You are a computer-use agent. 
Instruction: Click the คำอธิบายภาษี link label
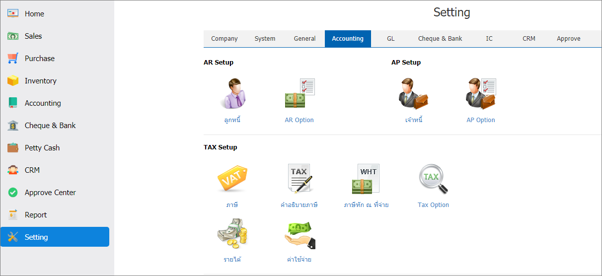click(299, 205)
